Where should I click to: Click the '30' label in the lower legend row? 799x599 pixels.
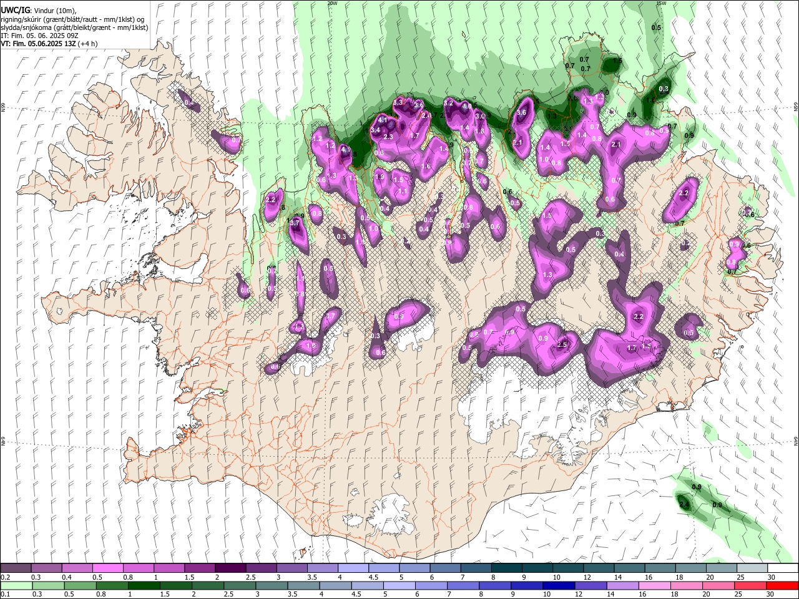(772, 595)
